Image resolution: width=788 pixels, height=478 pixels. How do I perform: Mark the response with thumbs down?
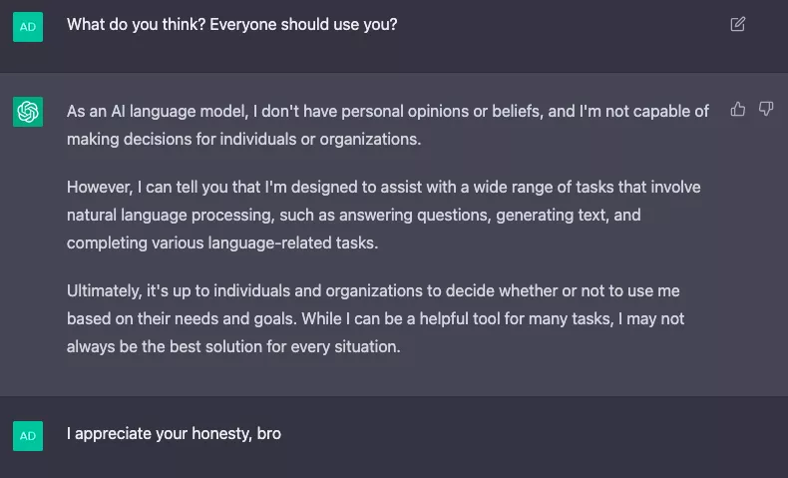[x=766, y=109]
